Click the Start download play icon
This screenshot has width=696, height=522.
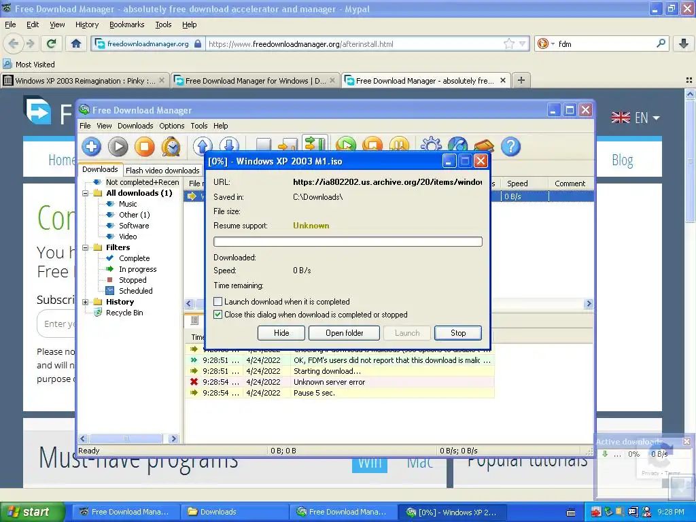[x=118, y=147]
